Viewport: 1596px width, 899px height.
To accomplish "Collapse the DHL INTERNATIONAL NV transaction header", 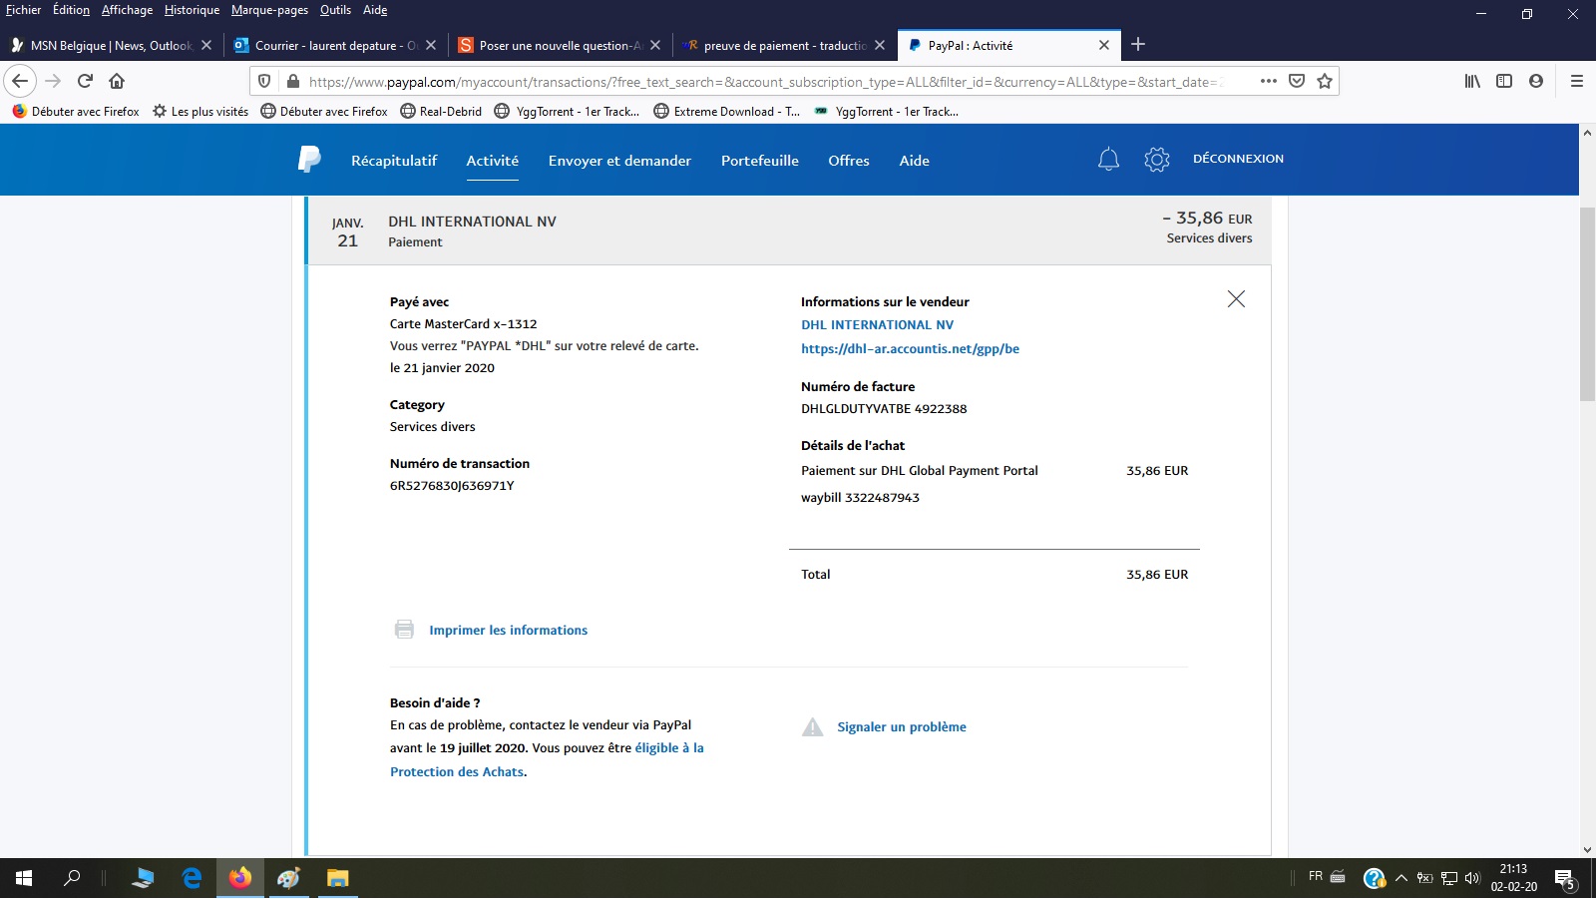I will pos(788,229).
